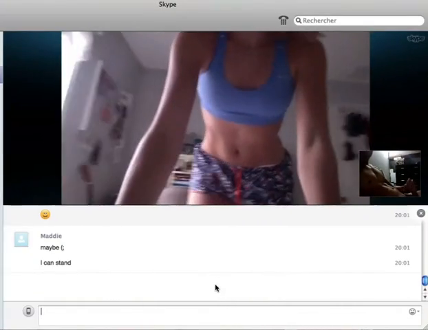Click the SMS mobile phone button
Image resolution: width=428 pixels, height=330 pixels.
(x=28, y=311)
